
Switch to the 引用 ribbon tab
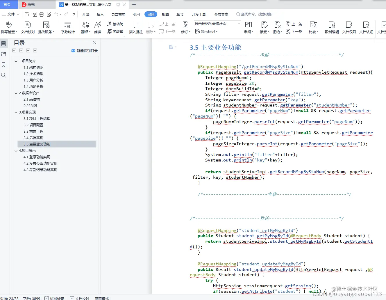tap(136, 14)
